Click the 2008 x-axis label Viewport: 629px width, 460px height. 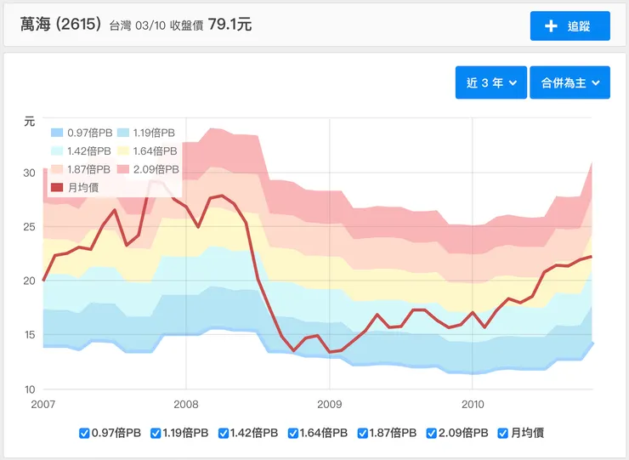tap(186, 404)
